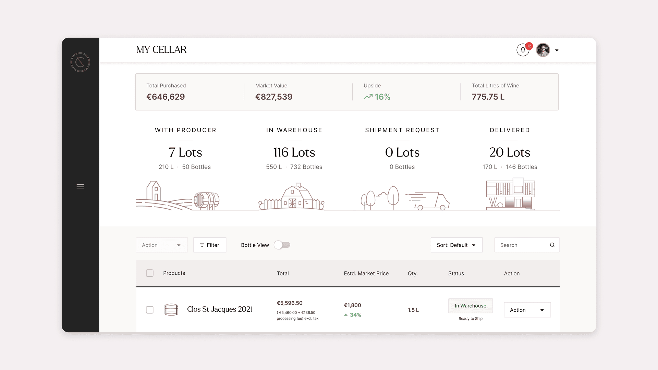This screenshot has width=658, height=370.
Task: Click the €5,596.50 total price
Action: (290, 303)
